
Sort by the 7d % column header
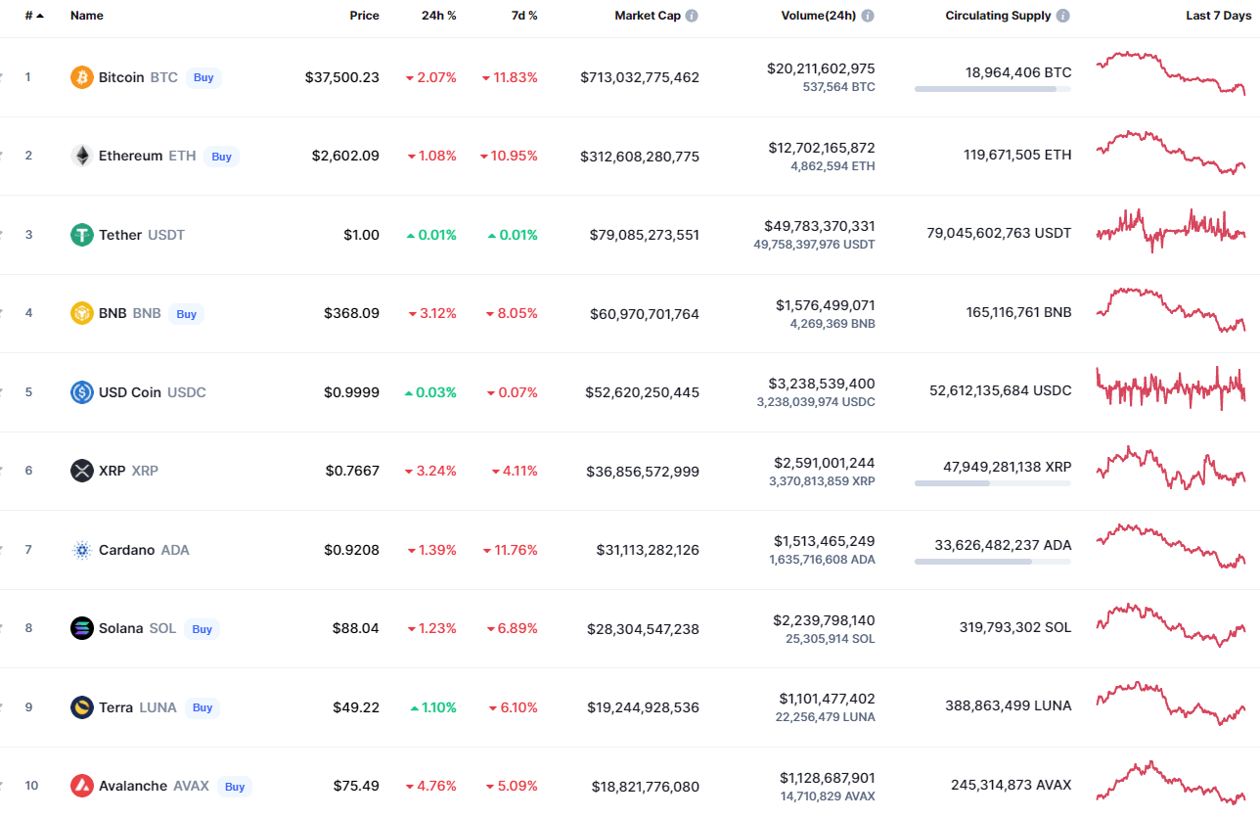tap(524, 16)
